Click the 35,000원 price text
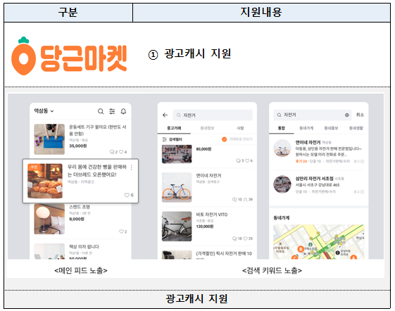The width and height of the screenshot is (395, 311). point(78,146)
